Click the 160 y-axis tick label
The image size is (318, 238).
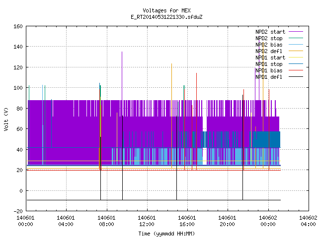pos(18,26)
